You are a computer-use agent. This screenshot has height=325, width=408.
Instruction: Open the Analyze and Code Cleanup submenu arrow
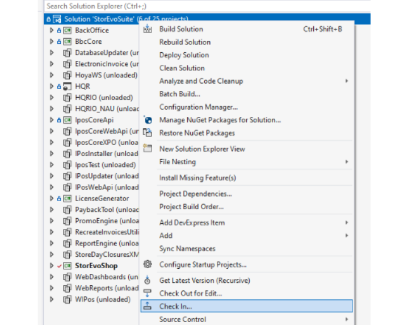(x=347, y=81)
